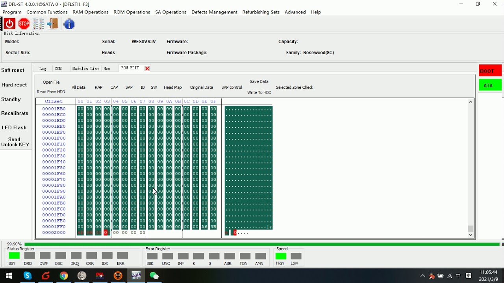Image resolution: width=504 pixels, height=283 pixels.
Task: Select Head Map button
Action: [173, 87]
